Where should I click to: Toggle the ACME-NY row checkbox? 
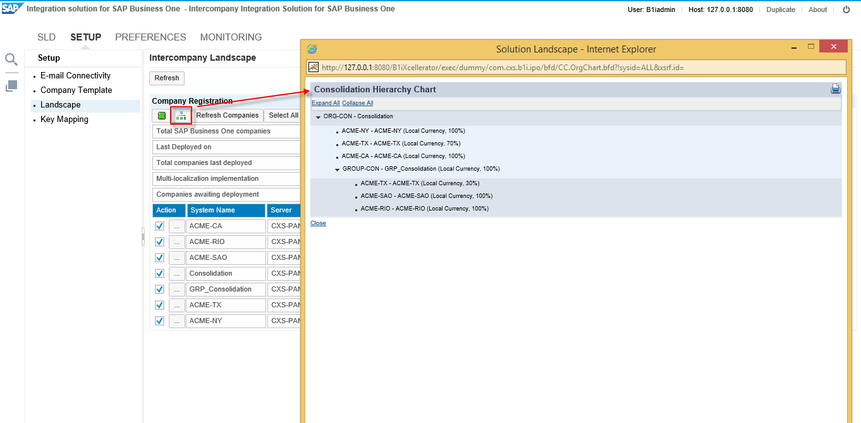click(x=160, y=321)
